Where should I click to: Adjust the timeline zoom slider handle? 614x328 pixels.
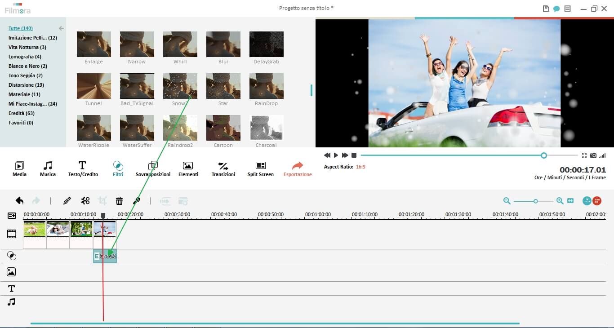coord(535,201)
